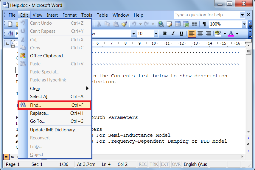Viewport: 255px width, 170px height.
Task: Open the Table menu
Action: point(102,15)
